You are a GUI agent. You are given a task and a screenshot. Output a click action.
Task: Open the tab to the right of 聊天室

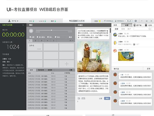click(149, 69)
